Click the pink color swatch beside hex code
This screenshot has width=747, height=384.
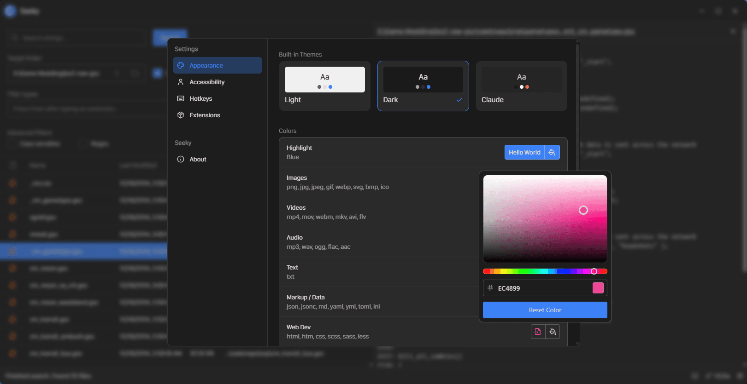pos(598,288)
